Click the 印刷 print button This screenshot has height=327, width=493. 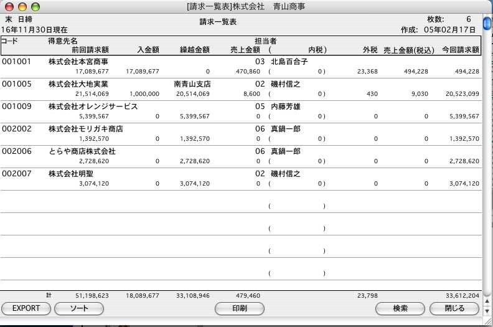(x=240, y=308)
